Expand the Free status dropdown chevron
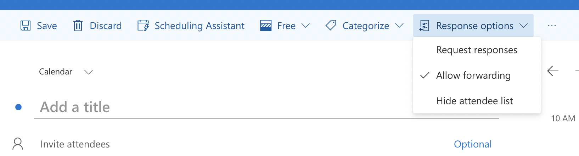 coord(305,26)
